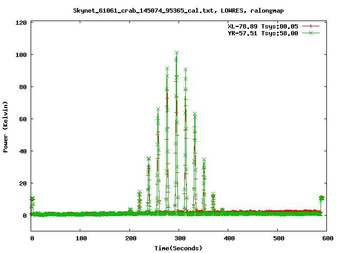The width and height of the screenshot is (338, 253).
Task: Click the red line sample in legend
Action: tap(311, 26)
